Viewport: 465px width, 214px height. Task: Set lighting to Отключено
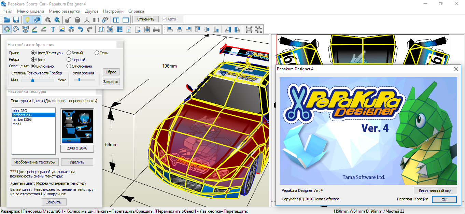click(x=69, y=66)
